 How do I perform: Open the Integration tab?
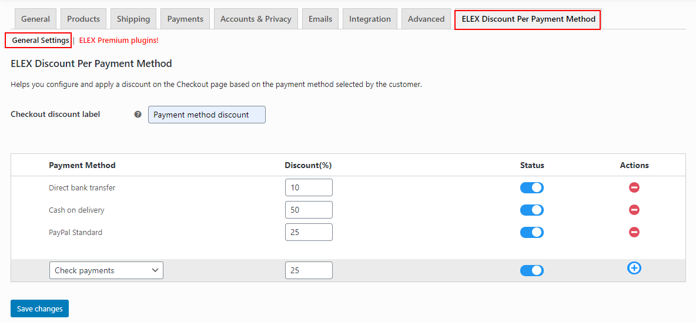point(370,19)
